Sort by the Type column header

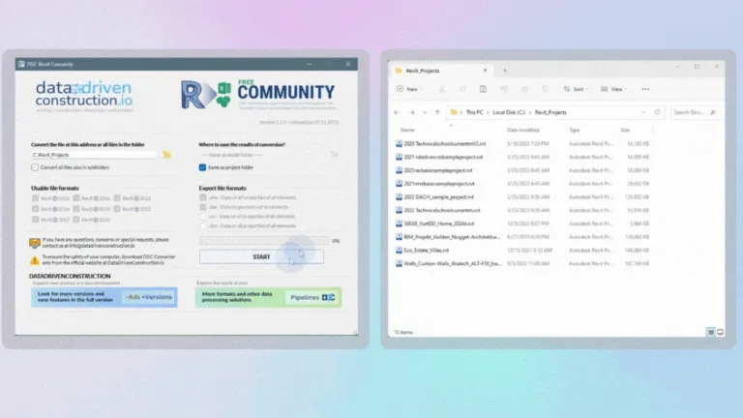tap(575, 130)
